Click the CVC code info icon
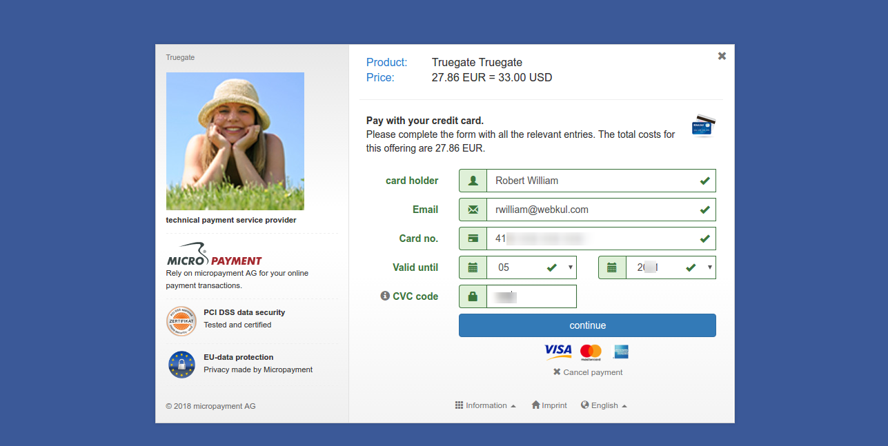Image resolution: width=888 pixels, height=446 pixels. [385, 296]
